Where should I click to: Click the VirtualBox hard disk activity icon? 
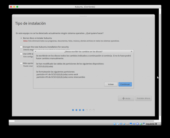click(x=115, y=124)
